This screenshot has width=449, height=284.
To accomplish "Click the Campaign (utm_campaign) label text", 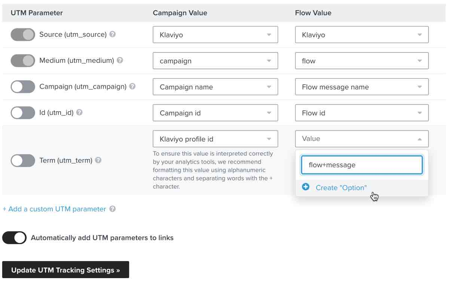I will [x=83, y=86].
